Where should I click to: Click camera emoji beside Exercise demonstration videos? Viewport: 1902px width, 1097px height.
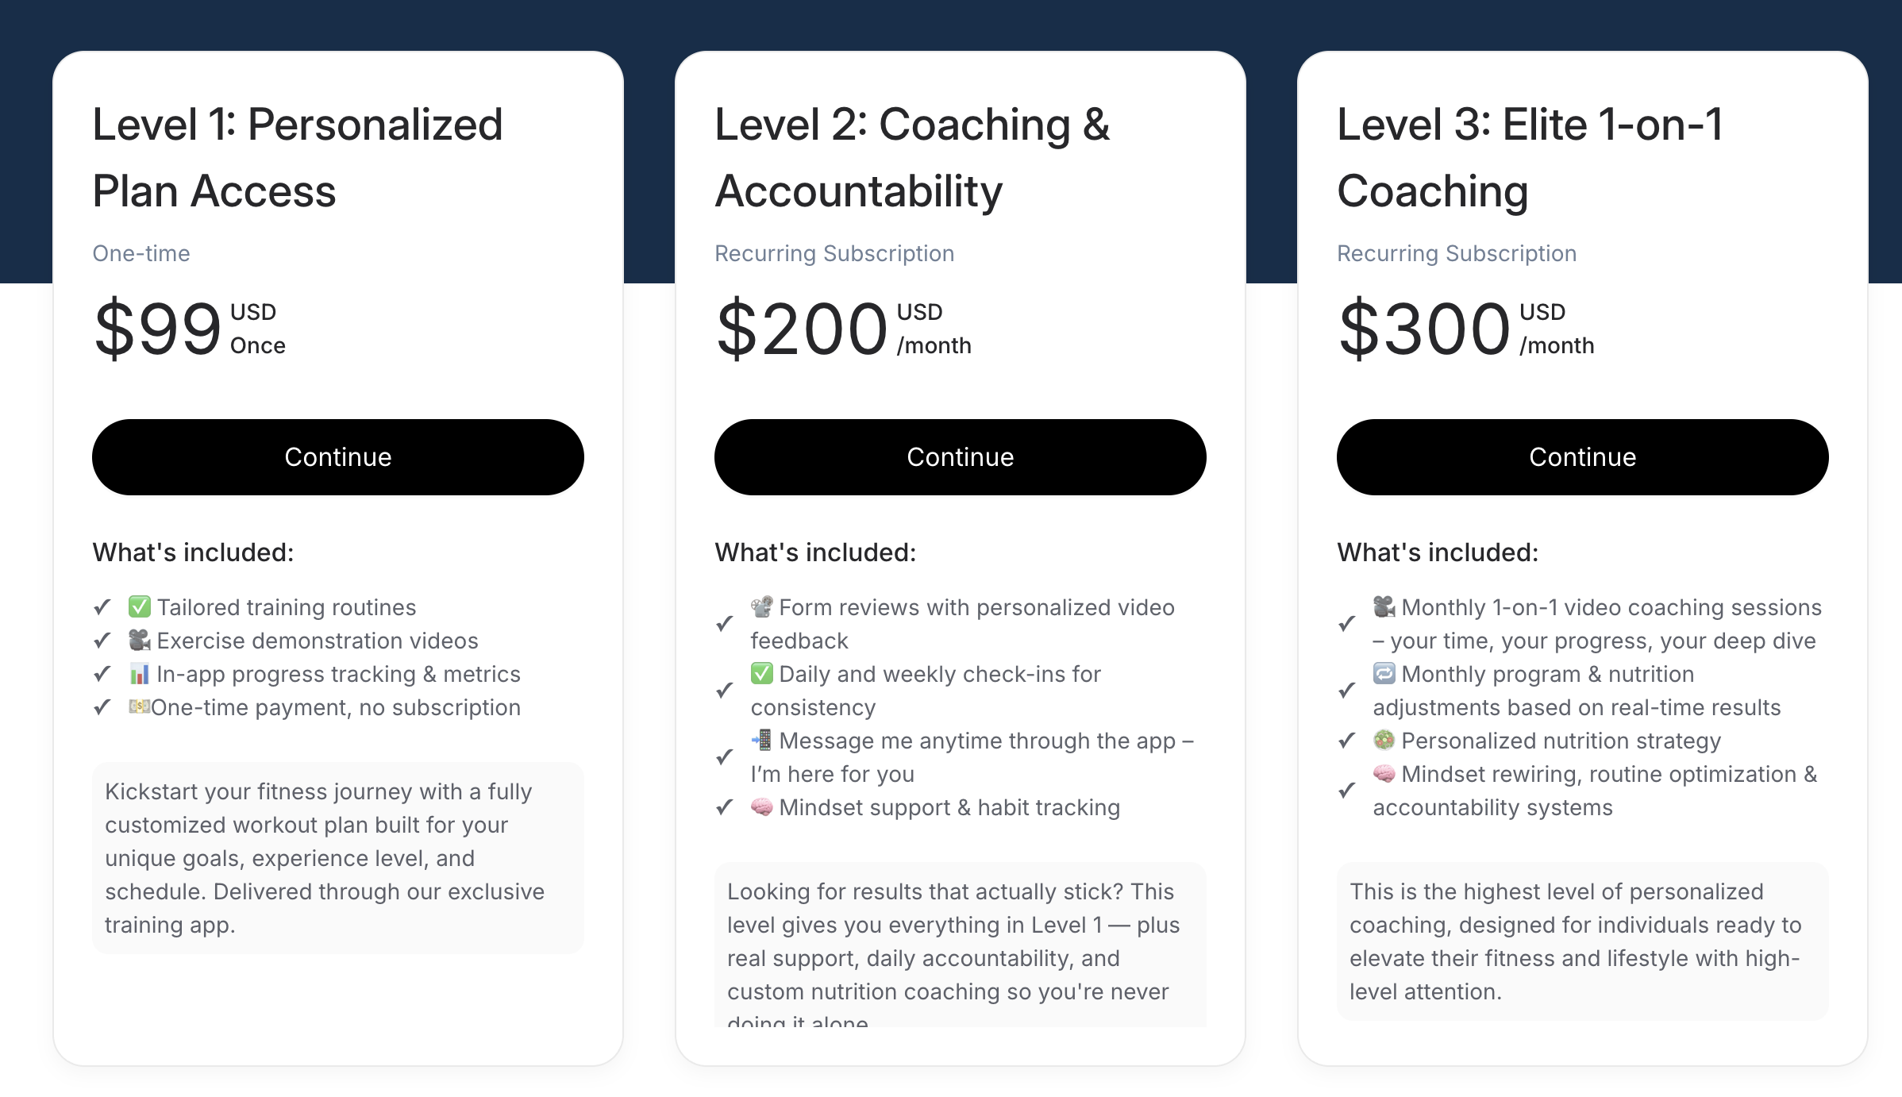(140, 641)
